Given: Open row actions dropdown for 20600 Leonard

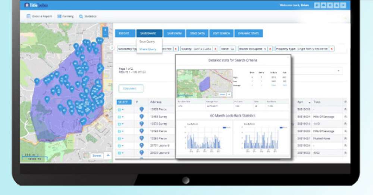Looking at the screenshot, I should (120, 153).
